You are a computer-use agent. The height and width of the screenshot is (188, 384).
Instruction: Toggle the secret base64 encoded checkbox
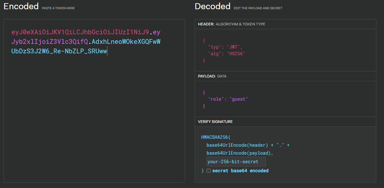tap(208, 171)
